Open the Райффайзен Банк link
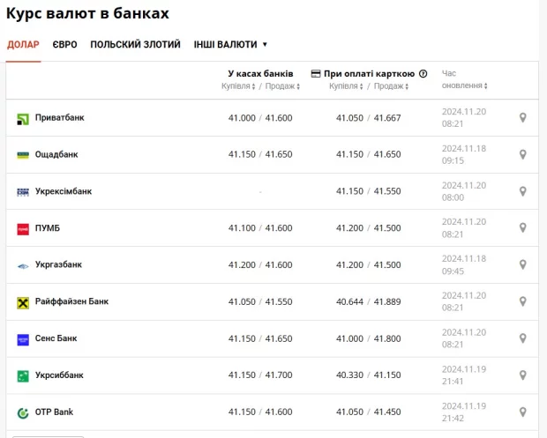547x438 pixels. point(71,301)
